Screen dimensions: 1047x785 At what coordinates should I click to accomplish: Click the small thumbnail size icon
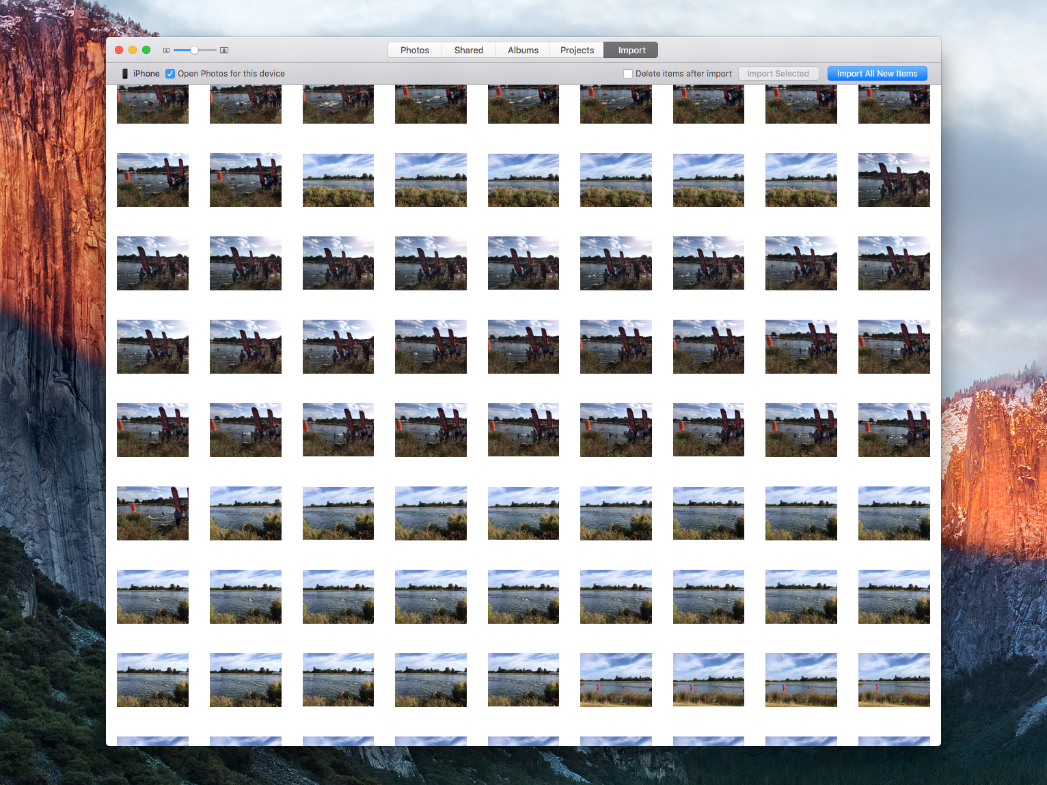click(166, 51)
